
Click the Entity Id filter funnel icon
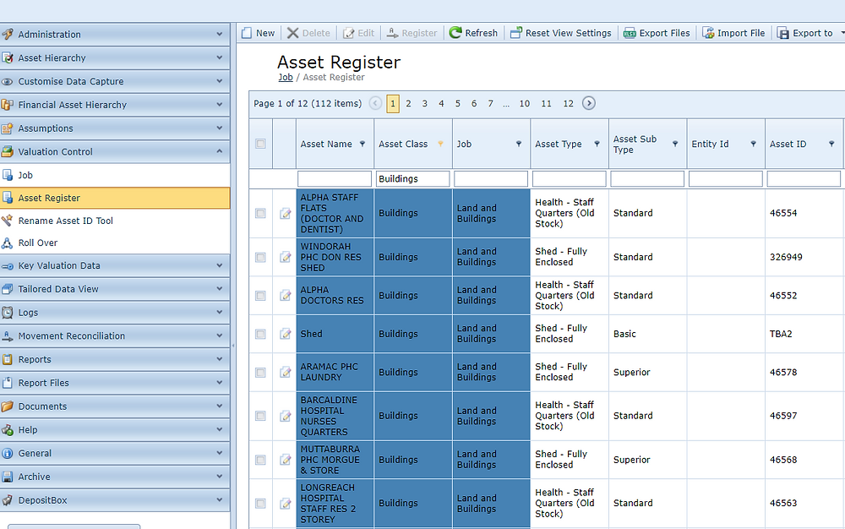tap(753, 144)
